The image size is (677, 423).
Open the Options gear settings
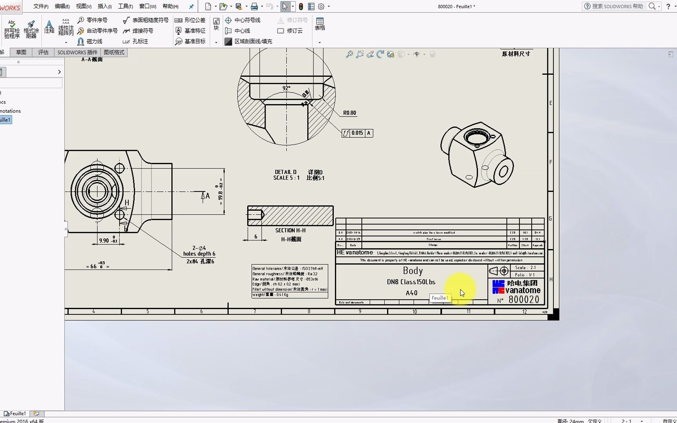[x=321, y=6]
